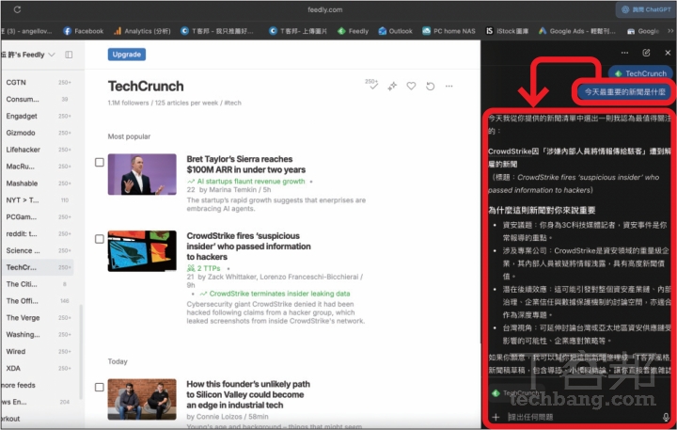
Task: Select the TechCr... feed in sidebar
Action: tap(38, 267)
